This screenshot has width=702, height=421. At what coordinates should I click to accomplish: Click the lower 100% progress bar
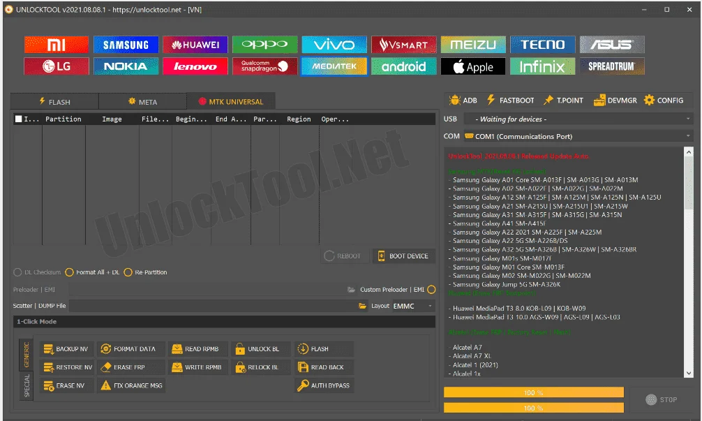coord(534,408)
